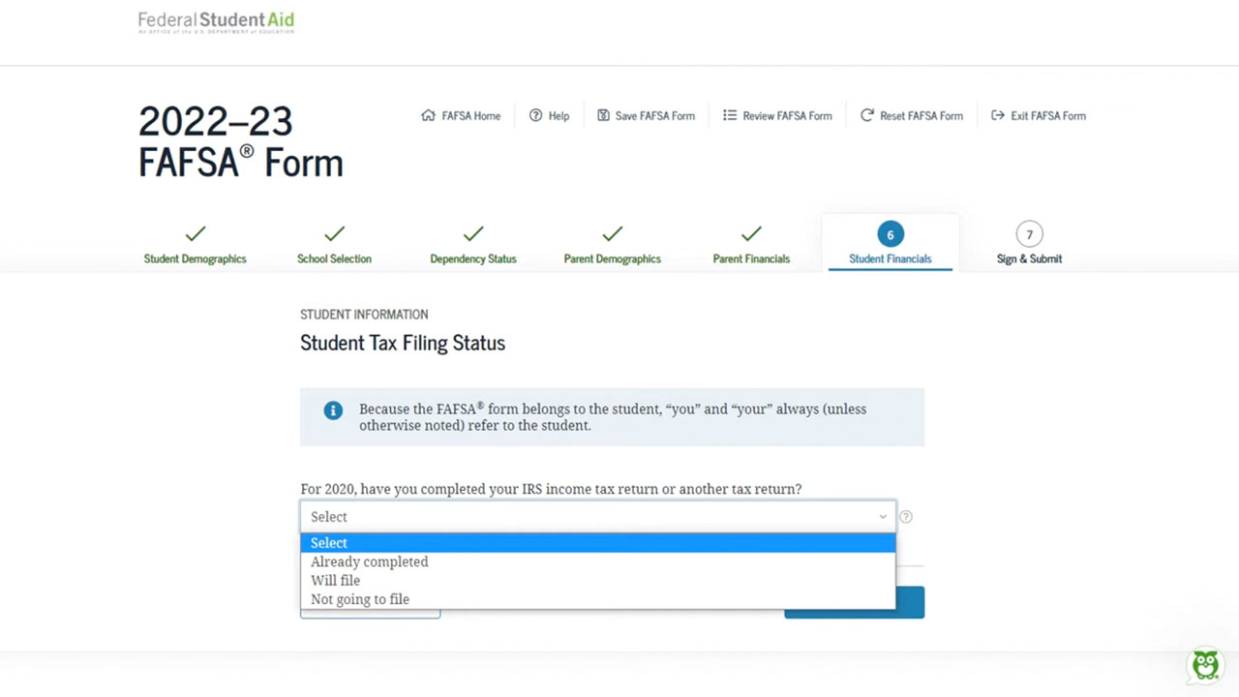
Task: Click the highlighted Select entry in the list
Action: 328,543
